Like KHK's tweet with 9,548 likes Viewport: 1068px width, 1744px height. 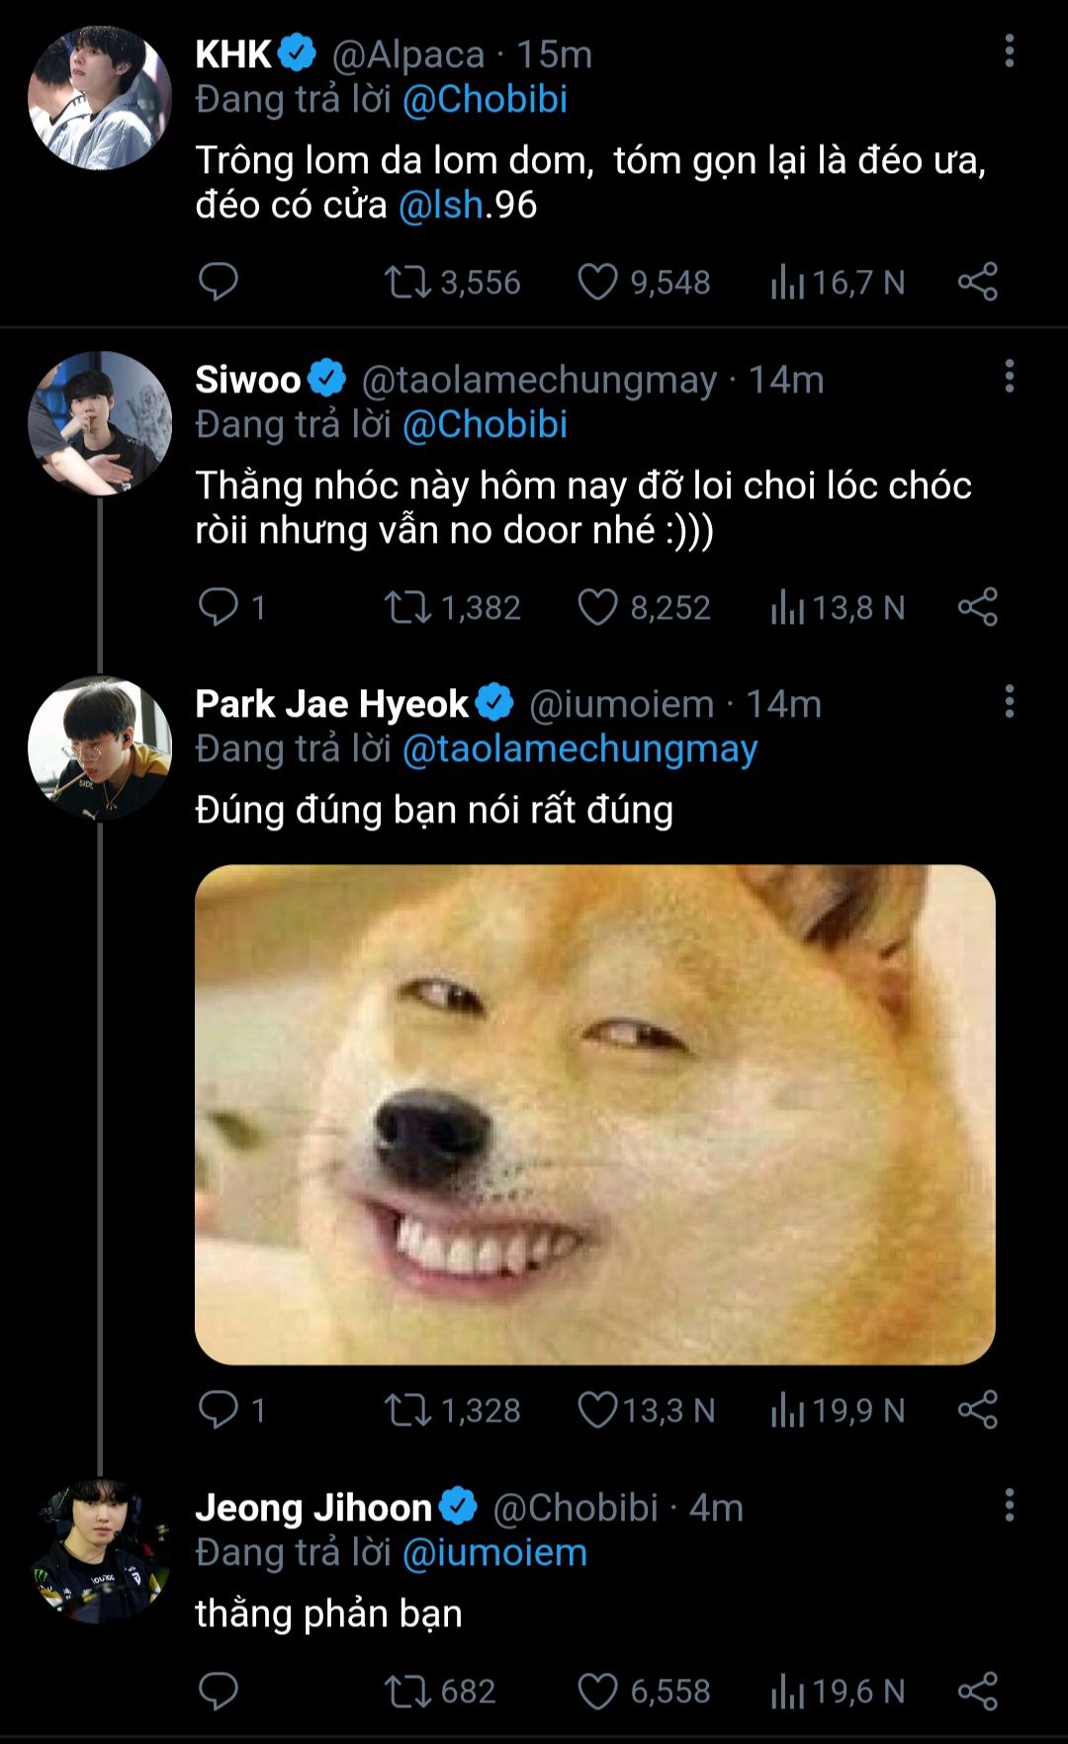pos(597,282)
